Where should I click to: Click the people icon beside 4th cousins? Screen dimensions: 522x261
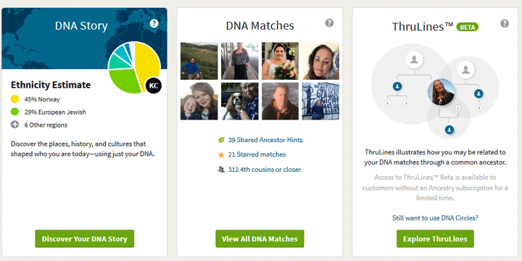221,170
